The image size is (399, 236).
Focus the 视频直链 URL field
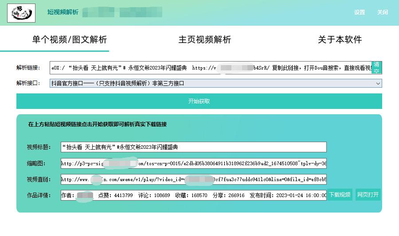click(193, 180)
